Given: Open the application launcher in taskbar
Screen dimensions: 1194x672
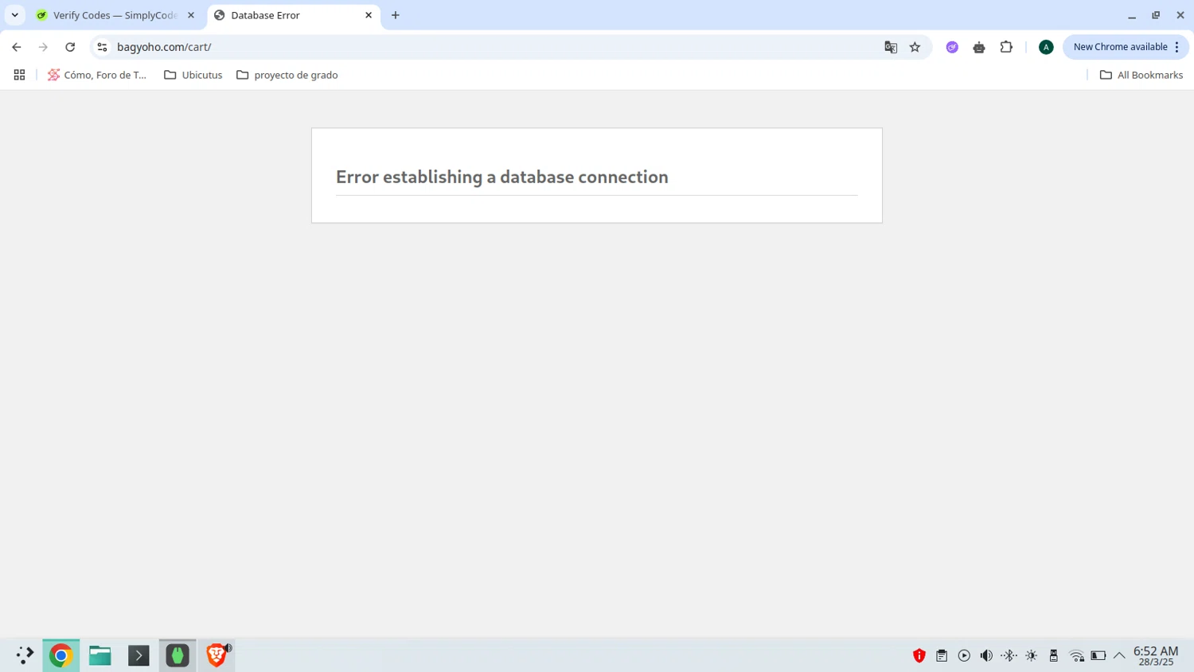Looking at the screenshot, I should tap(25, 655).
